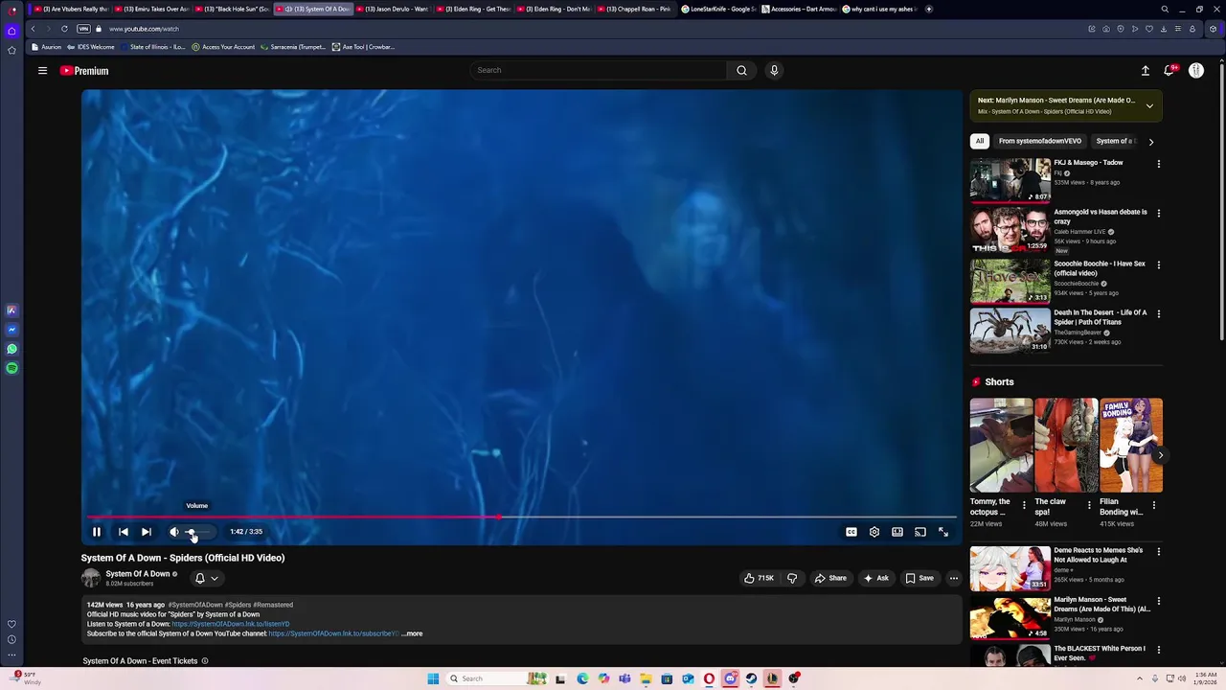Pause the video with the pause button
The width and height of the screenshot is (1226, 690).
click(97, 532)
